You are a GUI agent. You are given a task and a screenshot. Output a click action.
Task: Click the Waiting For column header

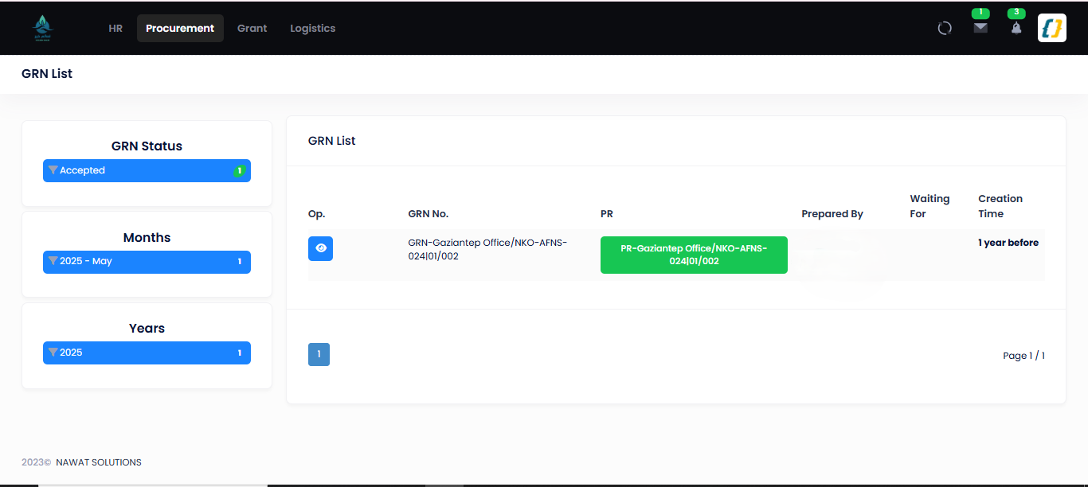tap(929, 206)
